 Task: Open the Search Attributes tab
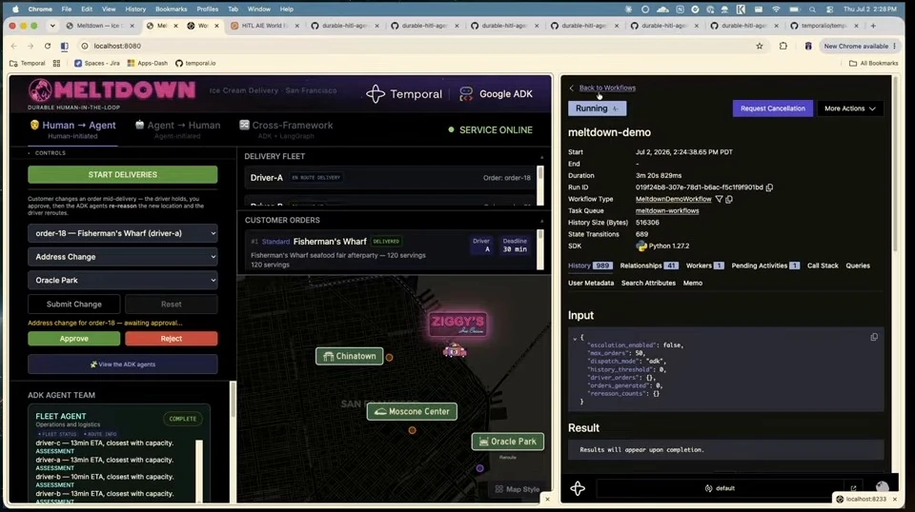tap(648, 283)
